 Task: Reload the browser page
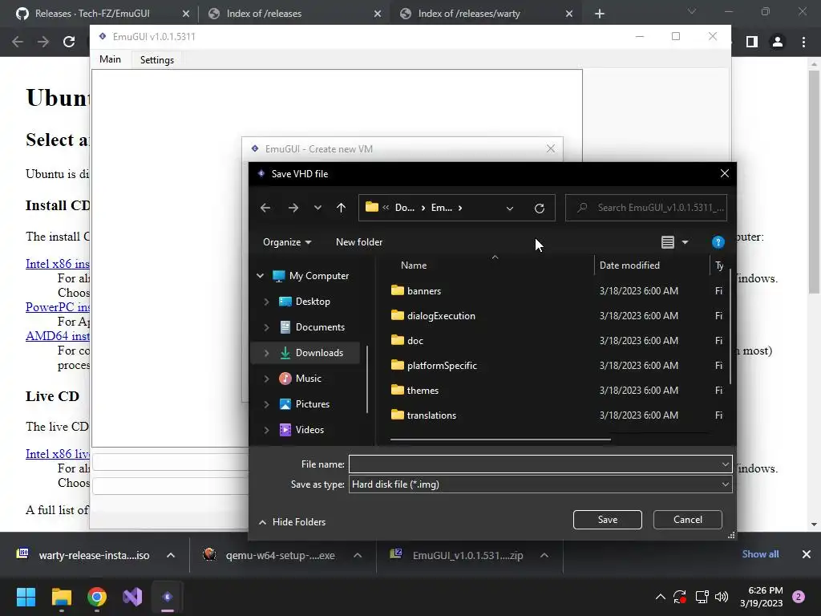[x=69, y=42]
